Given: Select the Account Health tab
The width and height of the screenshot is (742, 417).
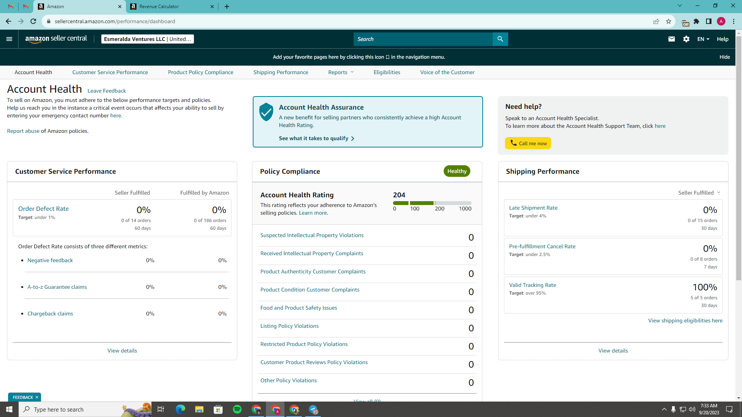Looking at the screenshot, I should pos(33,72).
